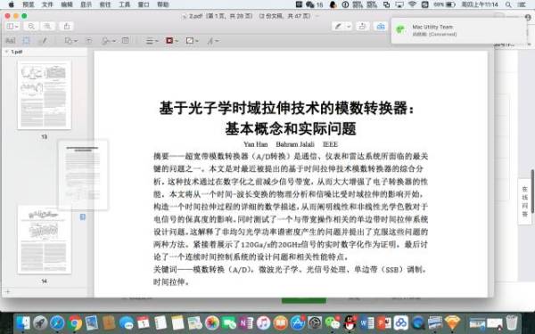This screenshot has width=535, height=334.
Task: Open the signature dropdown
Action: coord(109,41)
